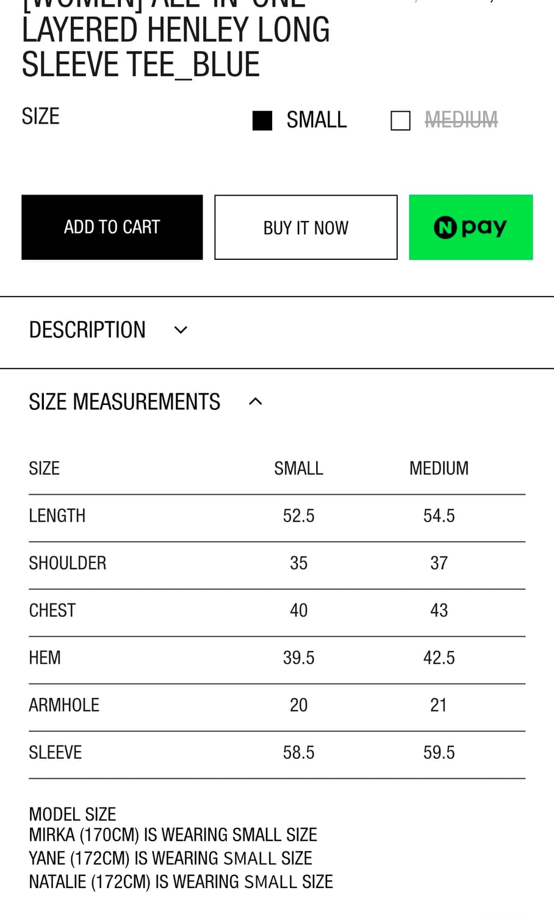
Task: Click the SMALL label next to the filled checkbox
Action: (316, 120)
